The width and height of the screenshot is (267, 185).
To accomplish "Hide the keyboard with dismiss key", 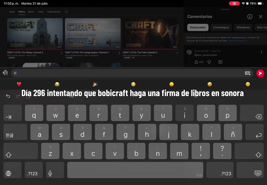I will pos(250,170).
